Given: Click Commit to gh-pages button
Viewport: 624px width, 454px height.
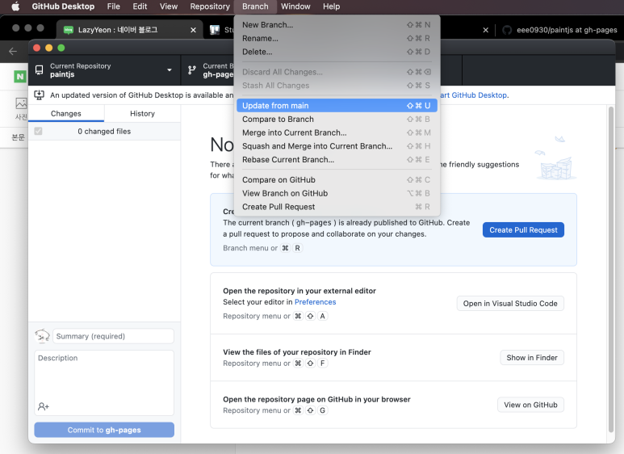Looking at the screenshot, I should [x=104, y=430].
